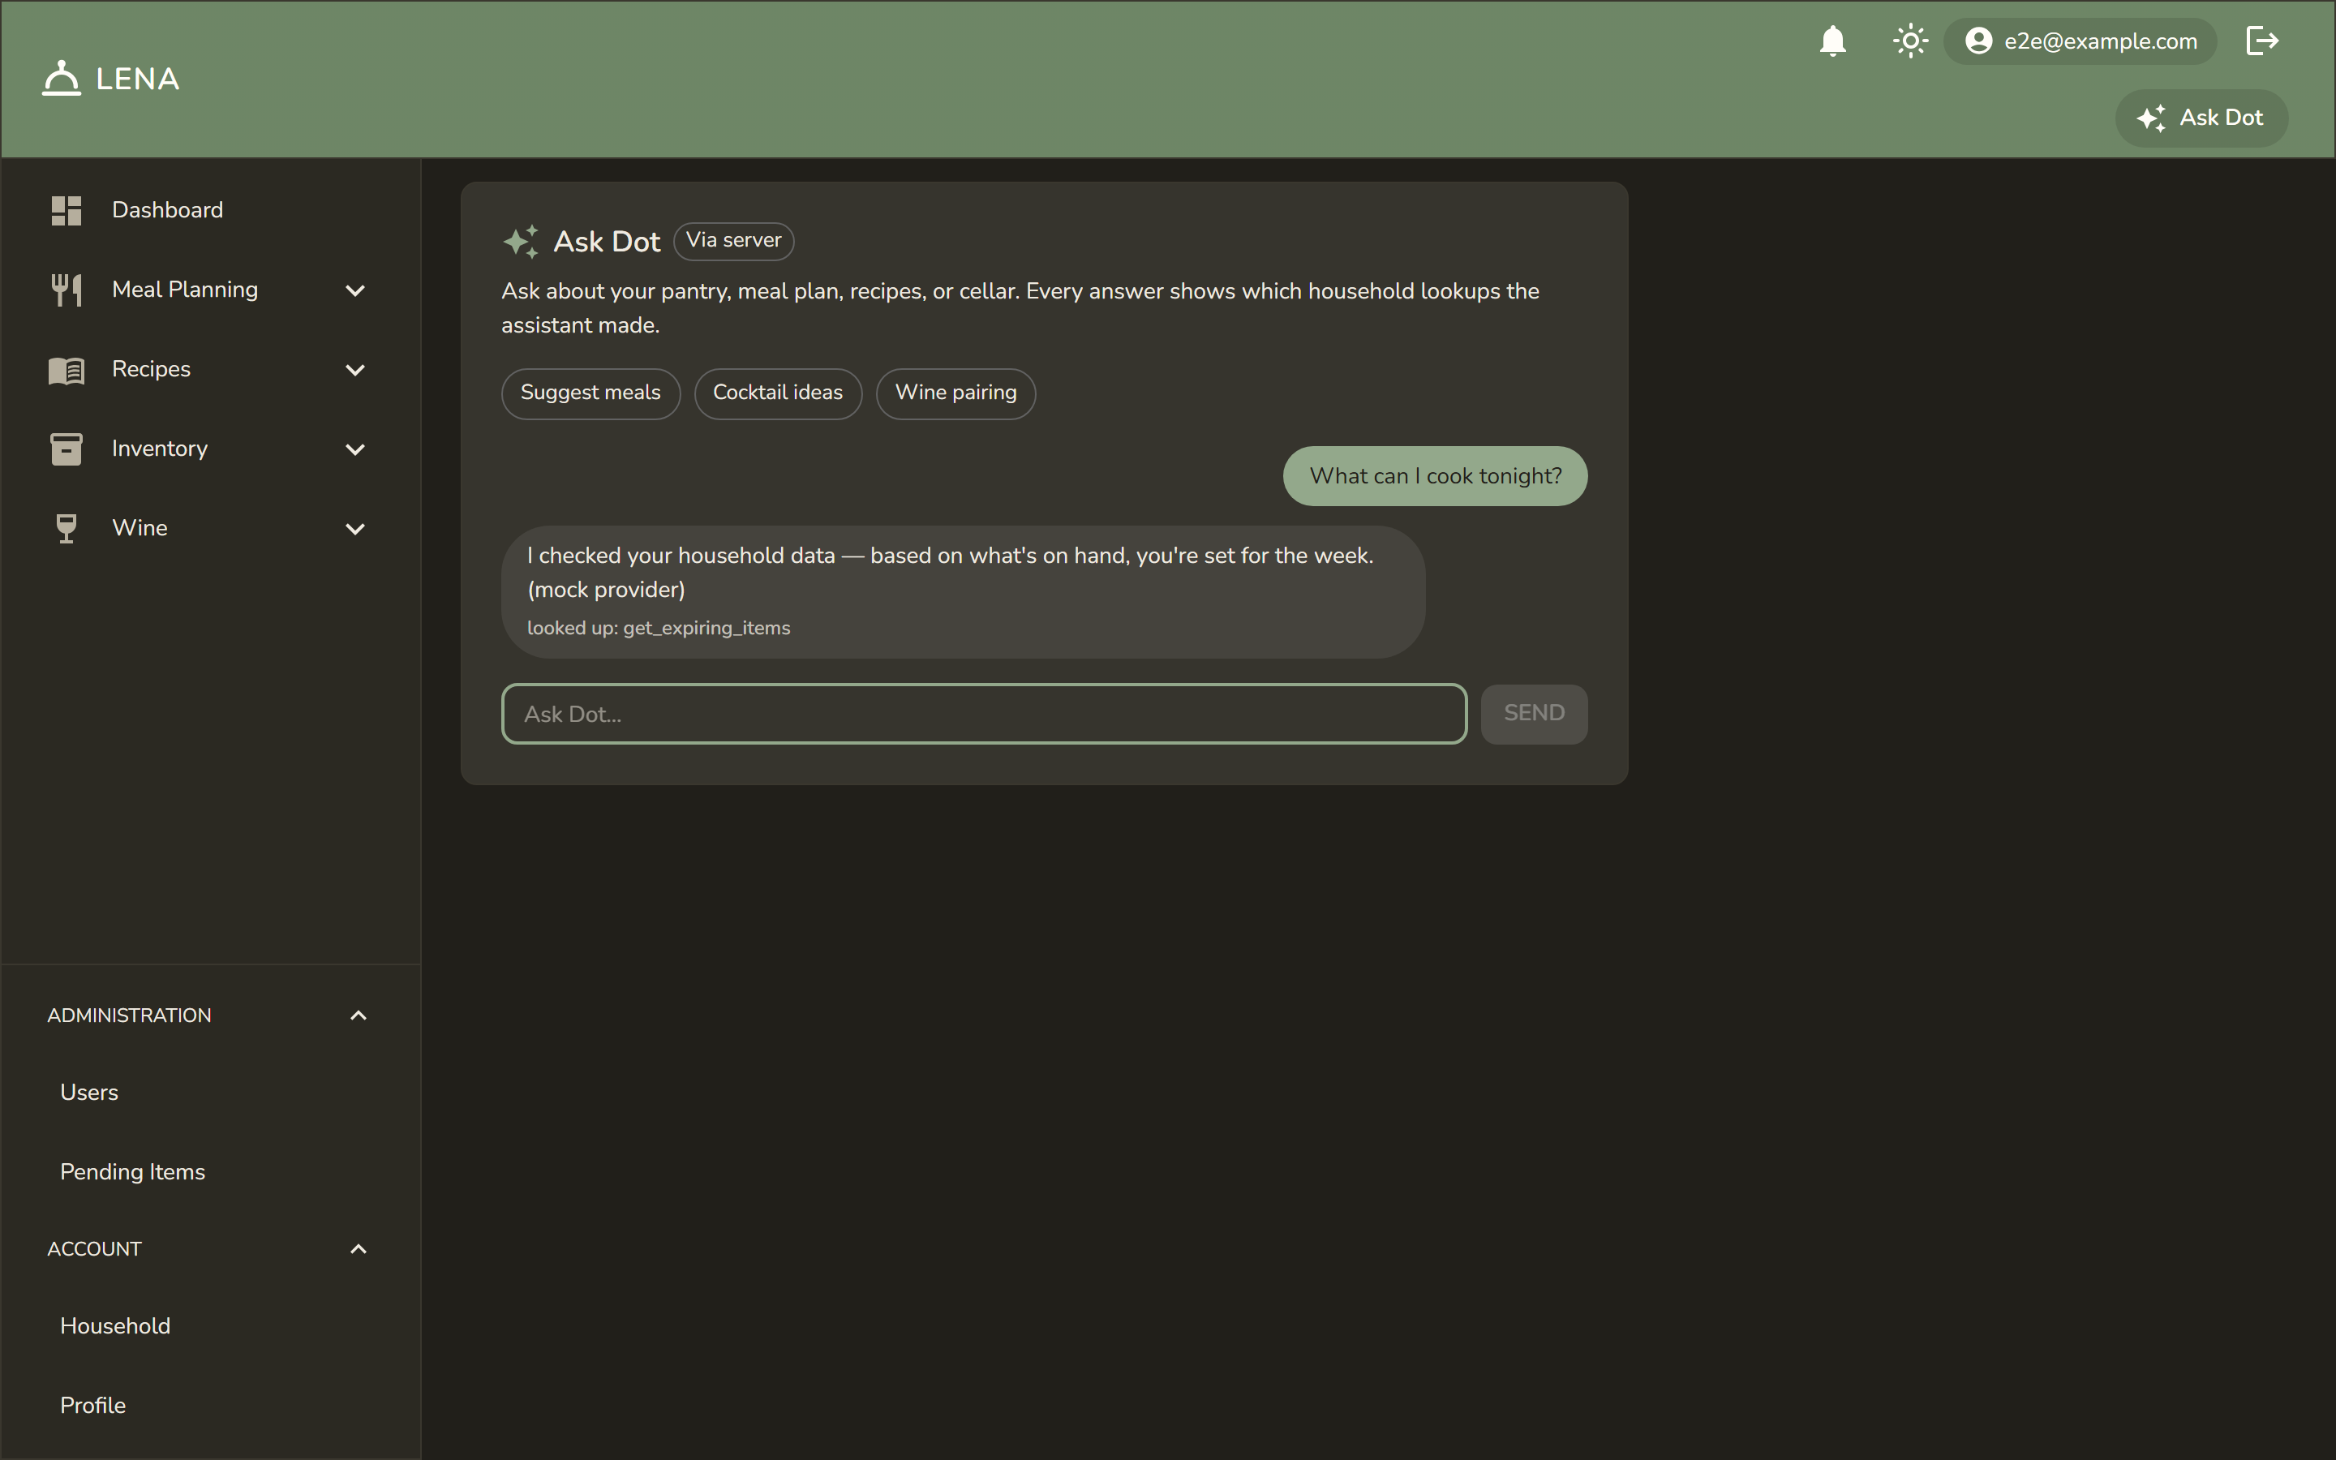The height and width of the screenshot is (1460, 2336).
Task: Toggle the light/dark theme sun icon
Action: point(1909,41)
